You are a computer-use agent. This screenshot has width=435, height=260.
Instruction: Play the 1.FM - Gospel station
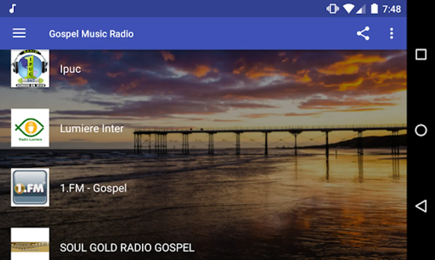coord(93,188)
